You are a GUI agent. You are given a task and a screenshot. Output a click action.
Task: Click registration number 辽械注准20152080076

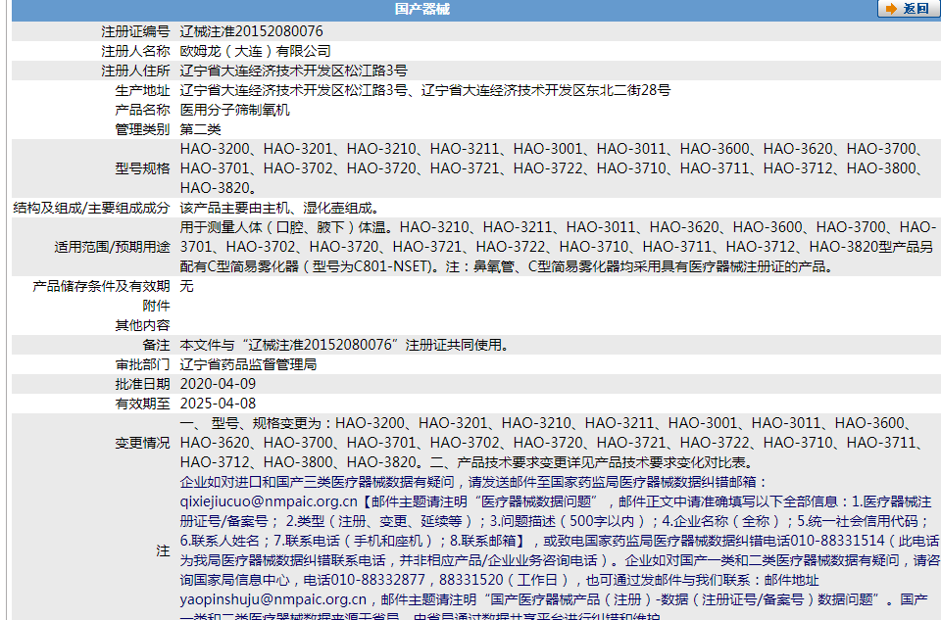(252, 31)
